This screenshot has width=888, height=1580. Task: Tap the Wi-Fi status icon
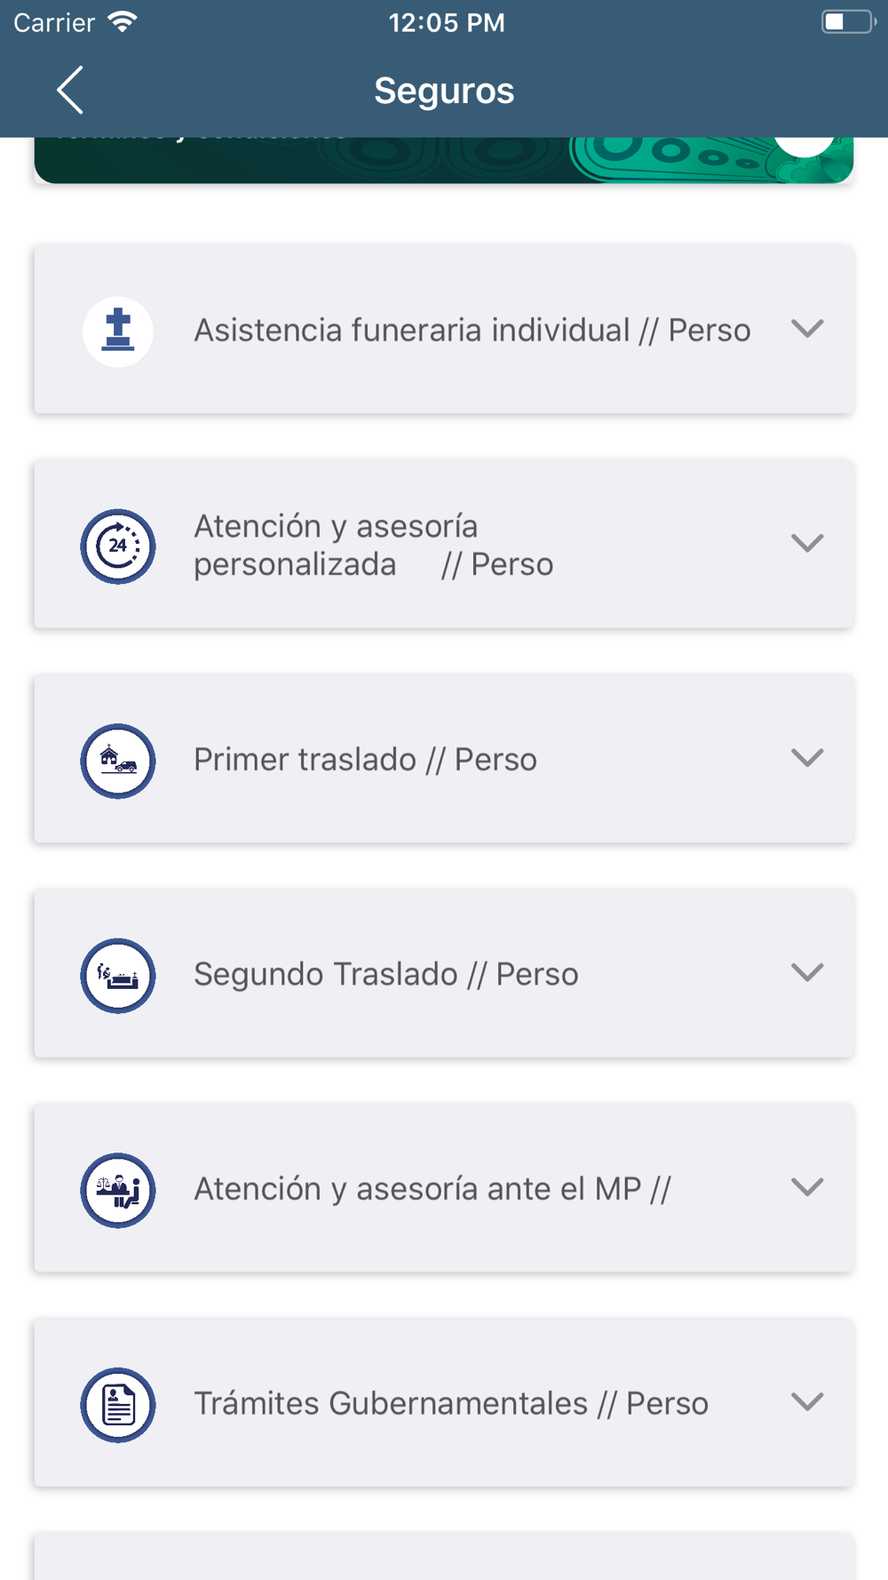[123, 22]
